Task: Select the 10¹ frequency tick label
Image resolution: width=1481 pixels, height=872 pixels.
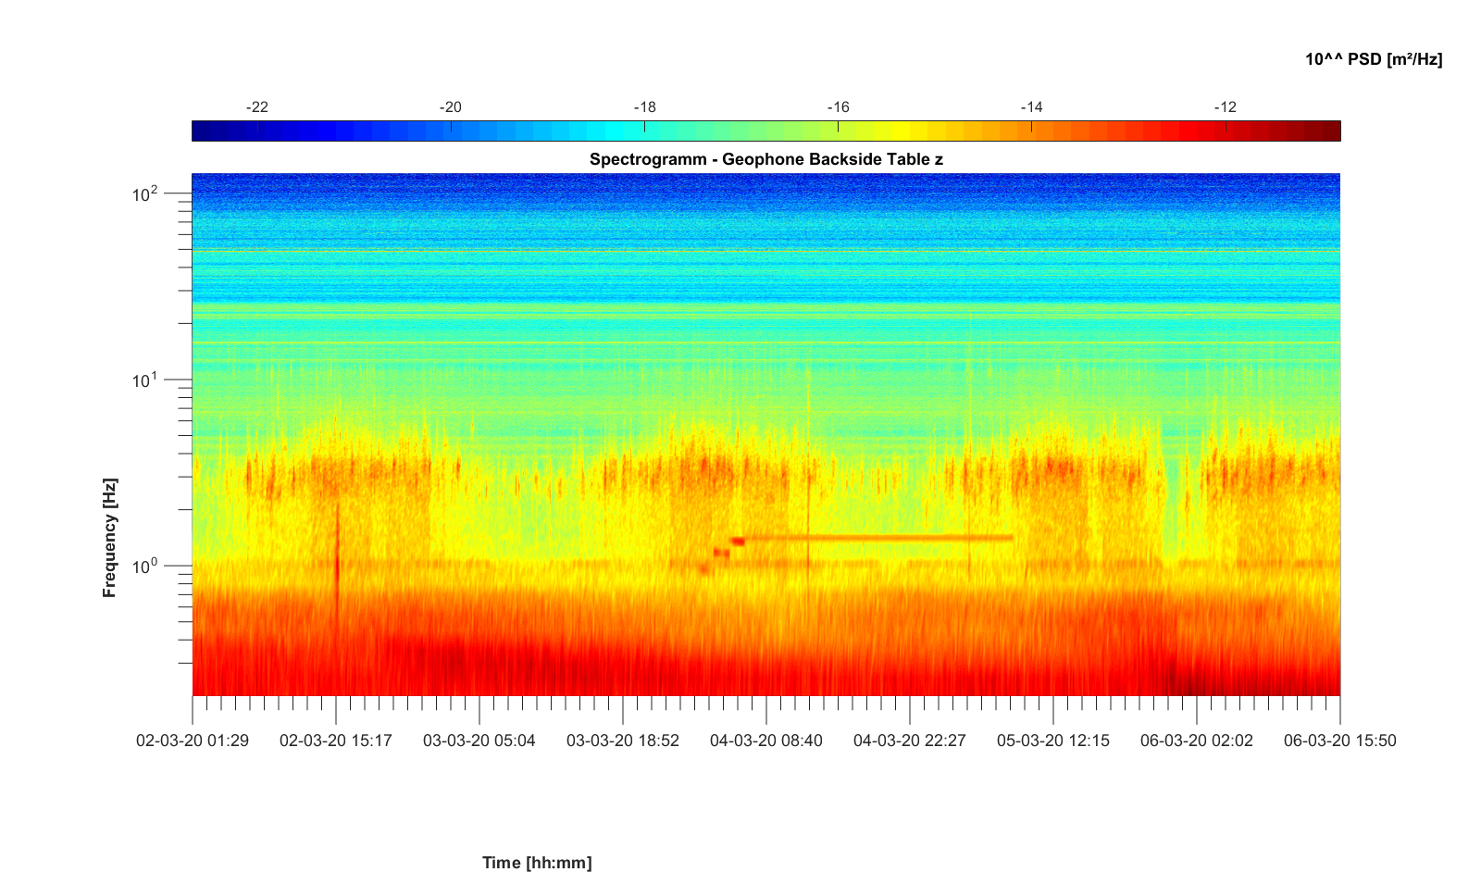Action: pyautogui.click(x=145, y=380)
